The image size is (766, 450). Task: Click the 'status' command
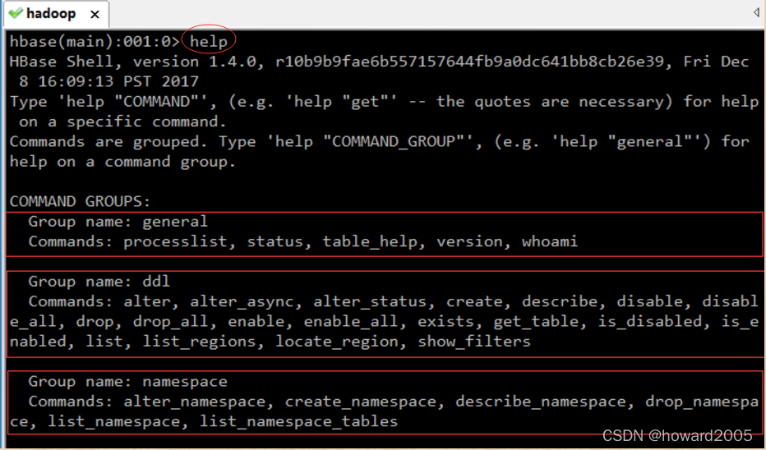point(275,241)
